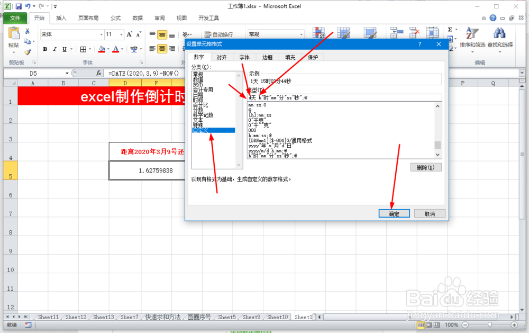Click the Delete Cells icon

tap(414, 33)
